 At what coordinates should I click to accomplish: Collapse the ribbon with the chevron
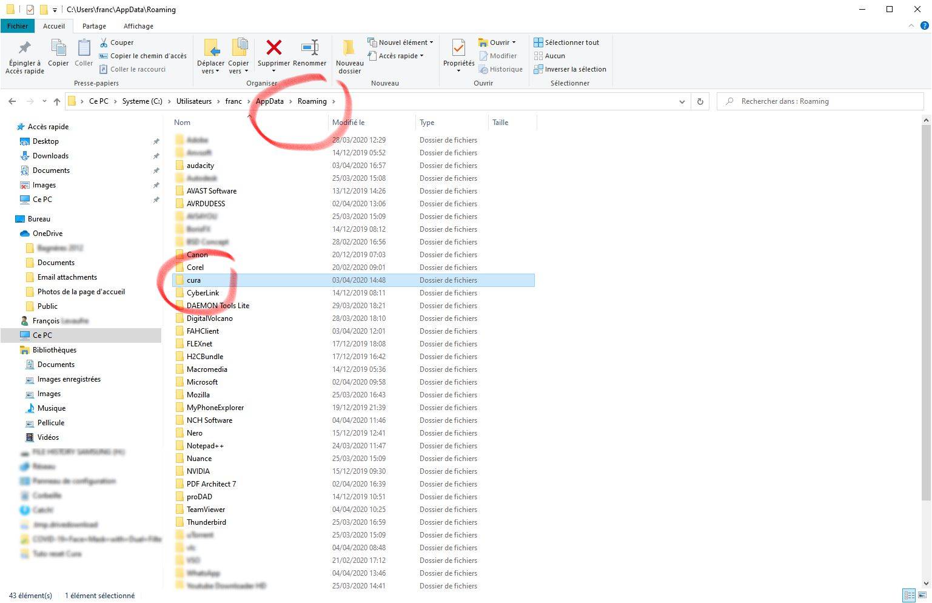pyautogui.click(x=911, y=26)
